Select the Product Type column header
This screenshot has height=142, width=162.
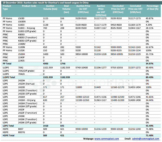pos(7,7)
